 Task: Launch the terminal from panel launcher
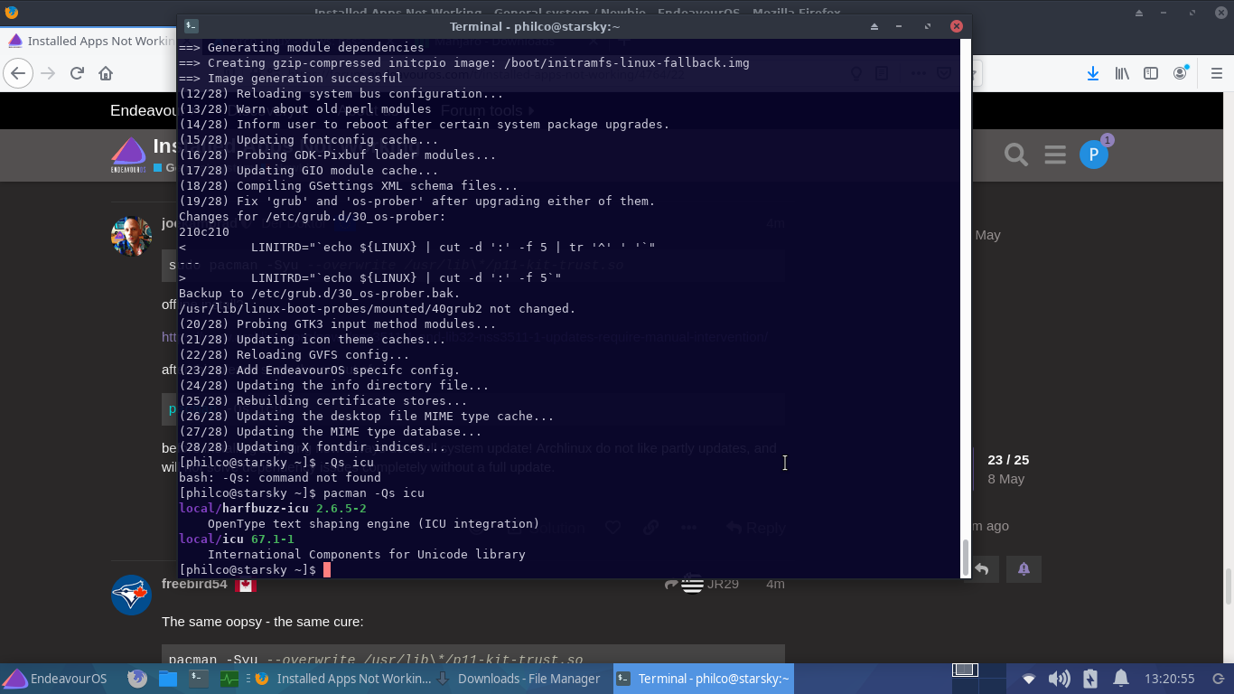coord(199,679)
